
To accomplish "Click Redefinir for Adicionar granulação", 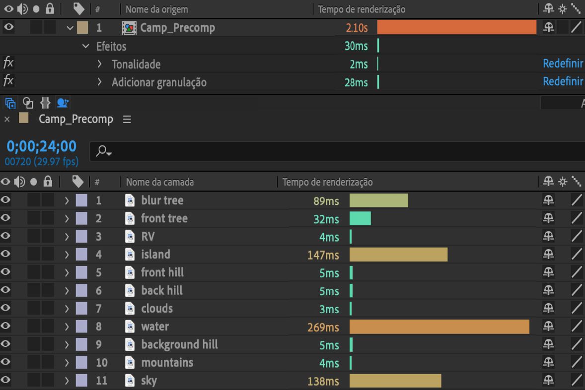I will (x=563, y=82).
